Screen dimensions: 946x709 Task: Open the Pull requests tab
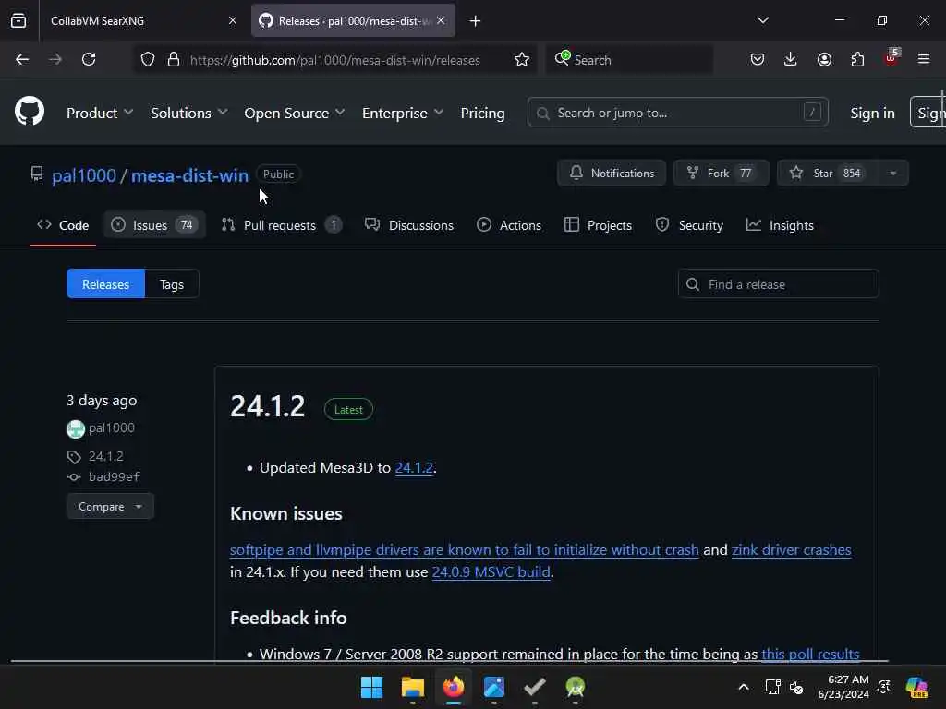pos(282,225)
